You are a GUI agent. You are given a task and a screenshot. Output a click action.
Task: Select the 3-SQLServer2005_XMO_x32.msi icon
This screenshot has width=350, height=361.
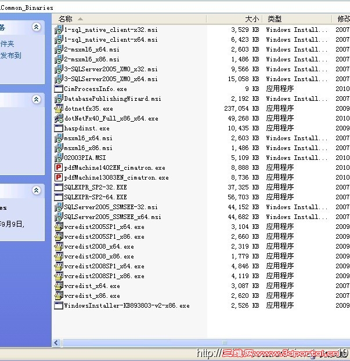click(x=59, y=69)
